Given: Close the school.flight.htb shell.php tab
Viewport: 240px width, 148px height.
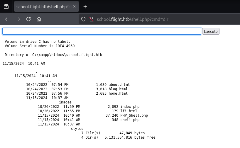Looking at the screenshot, I should click(x=75, y=7).
